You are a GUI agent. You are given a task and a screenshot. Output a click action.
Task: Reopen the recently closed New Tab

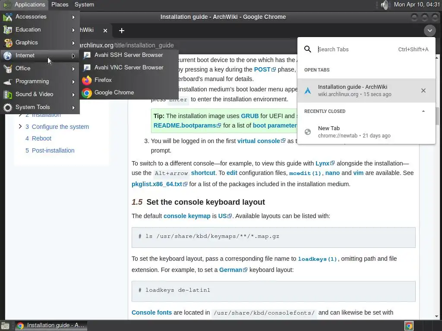tap(366, 132)
